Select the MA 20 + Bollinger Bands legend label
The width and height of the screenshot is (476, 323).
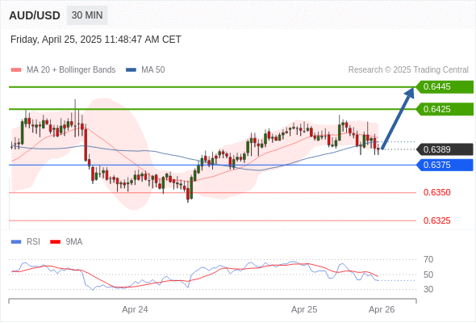coord(71,70)
